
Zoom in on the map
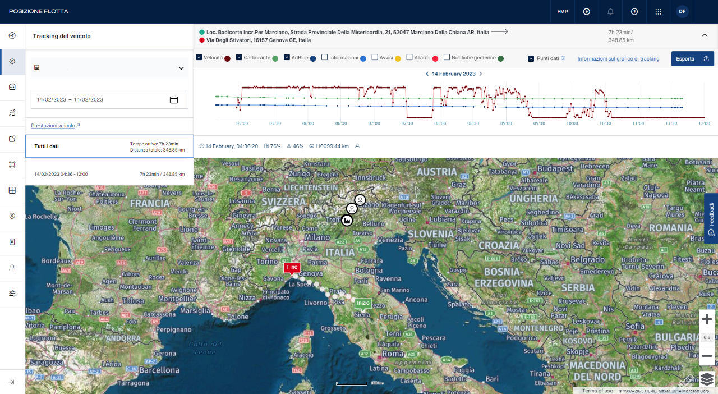pos(707,319)
